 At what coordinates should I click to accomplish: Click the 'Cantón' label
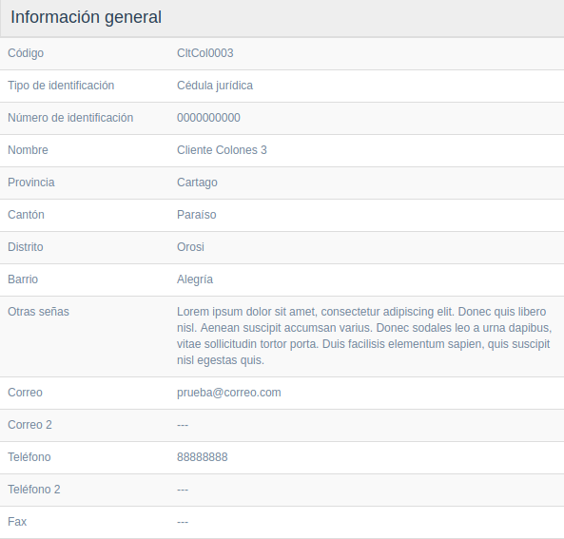click(x=26, y=215)
